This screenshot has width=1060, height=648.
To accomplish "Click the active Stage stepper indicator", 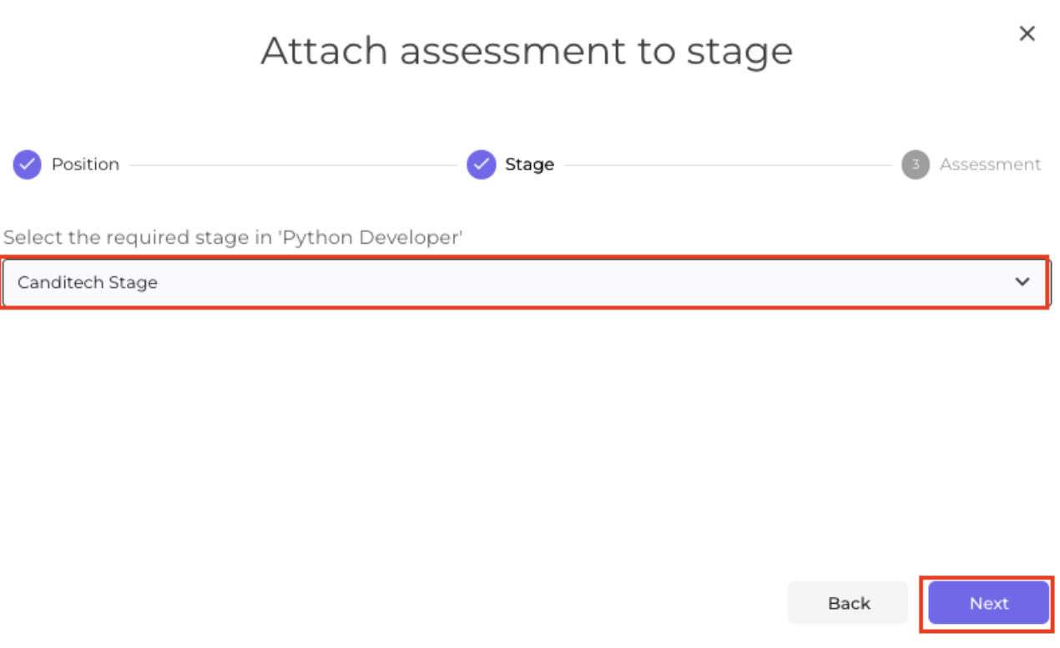I will [x=481, y=165].
